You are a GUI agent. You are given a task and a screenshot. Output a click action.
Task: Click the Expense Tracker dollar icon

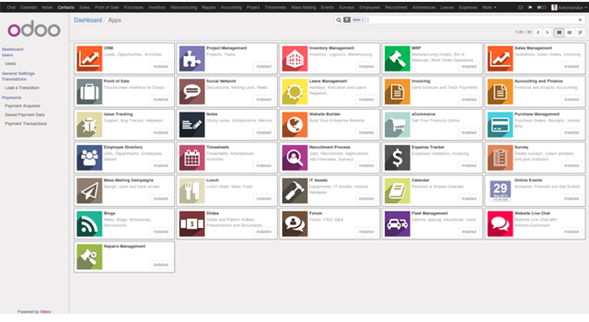[x=397, y=157]
